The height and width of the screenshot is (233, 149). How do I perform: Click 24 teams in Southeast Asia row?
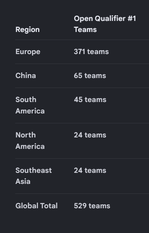90,171
